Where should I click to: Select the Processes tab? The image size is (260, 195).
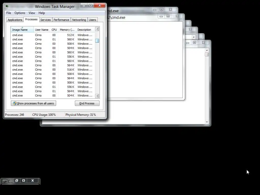pyautogui.click(x=31, y=19)
